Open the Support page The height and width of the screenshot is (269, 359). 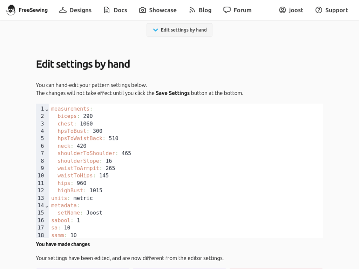(x=332, y=10)
